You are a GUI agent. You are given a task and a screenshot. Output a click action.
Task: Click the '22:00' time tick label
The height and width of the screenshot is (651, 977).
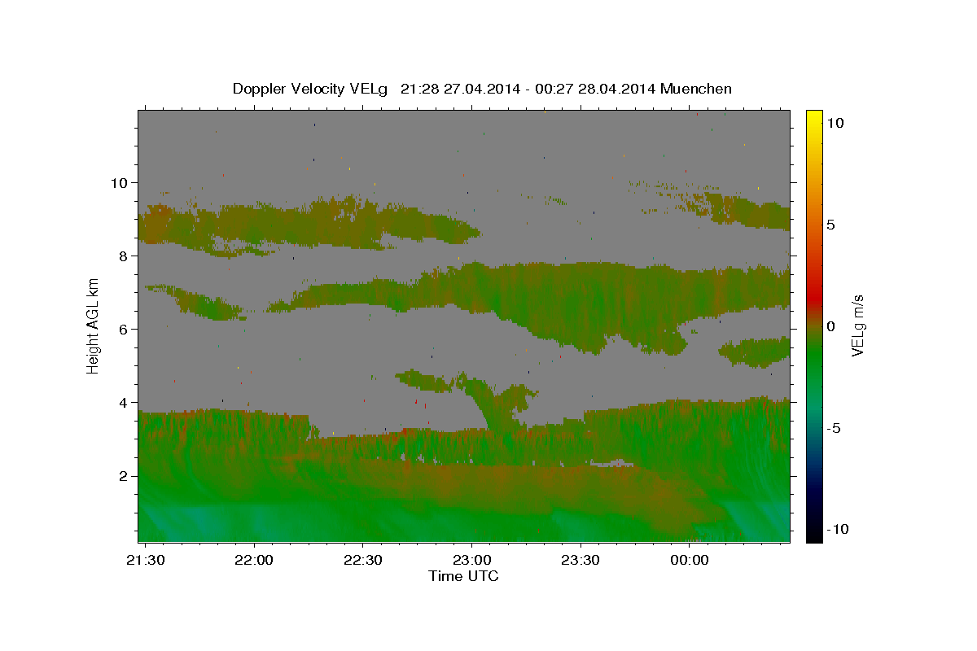[x=254, y=560]
